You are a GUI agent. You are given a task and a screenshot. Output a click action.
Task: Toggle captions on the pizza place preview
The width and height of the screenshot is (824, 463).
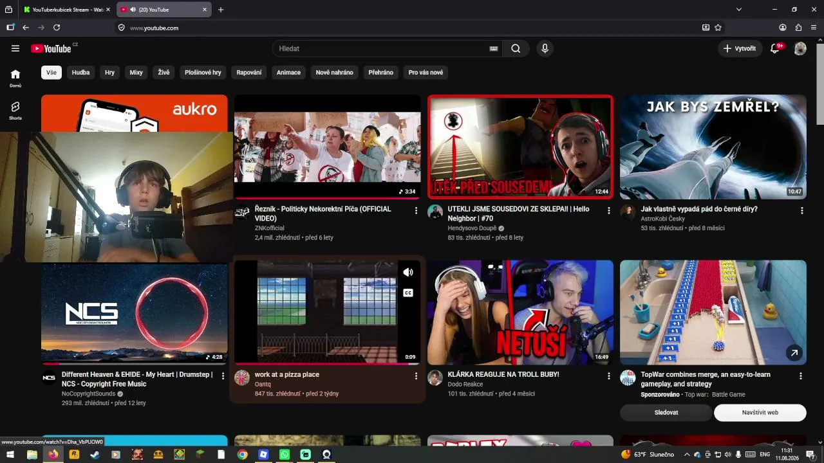pyautogui.click(x=408, y=293)
